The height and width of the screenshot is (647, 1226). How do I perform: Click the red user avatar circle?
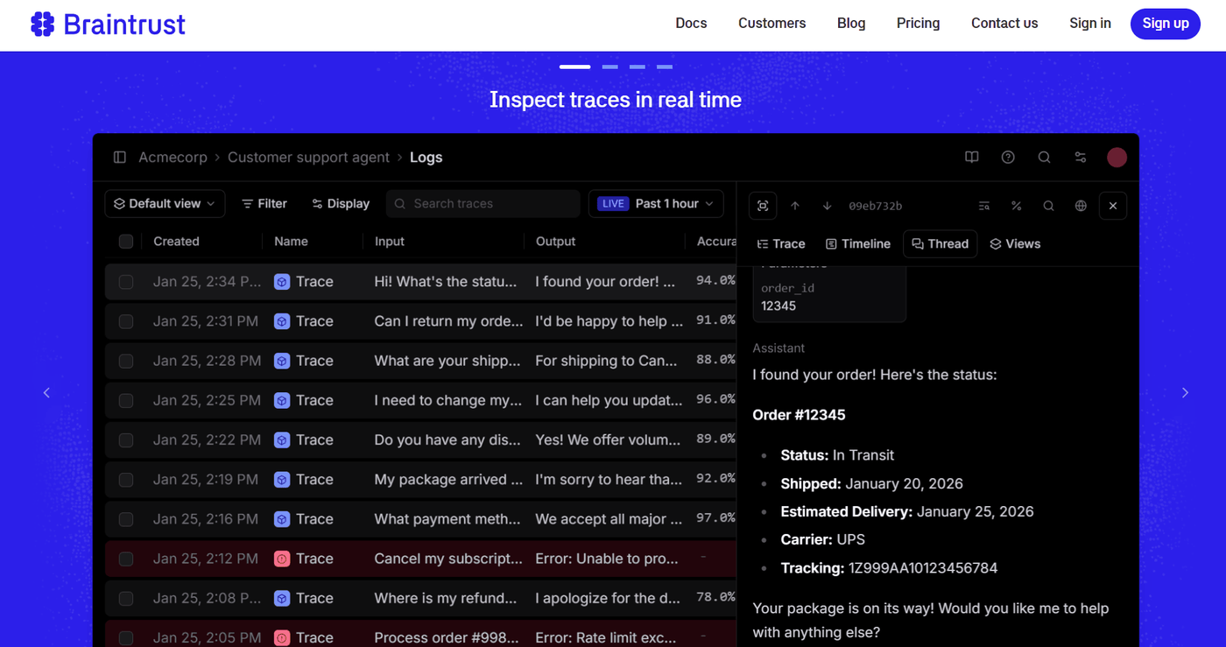(x=1117, y=158)
